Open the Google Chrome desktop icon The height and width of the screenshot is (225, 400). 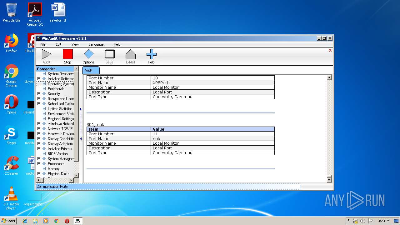tap(11, 76)
